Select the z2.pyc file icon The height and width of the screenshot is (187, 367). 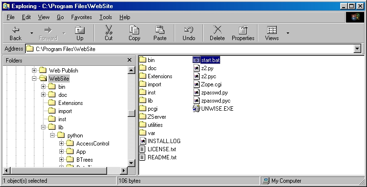(196, 76)
